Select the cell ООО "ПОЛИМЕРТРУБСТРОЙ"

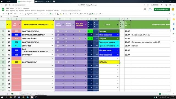(x=38, y=35)
